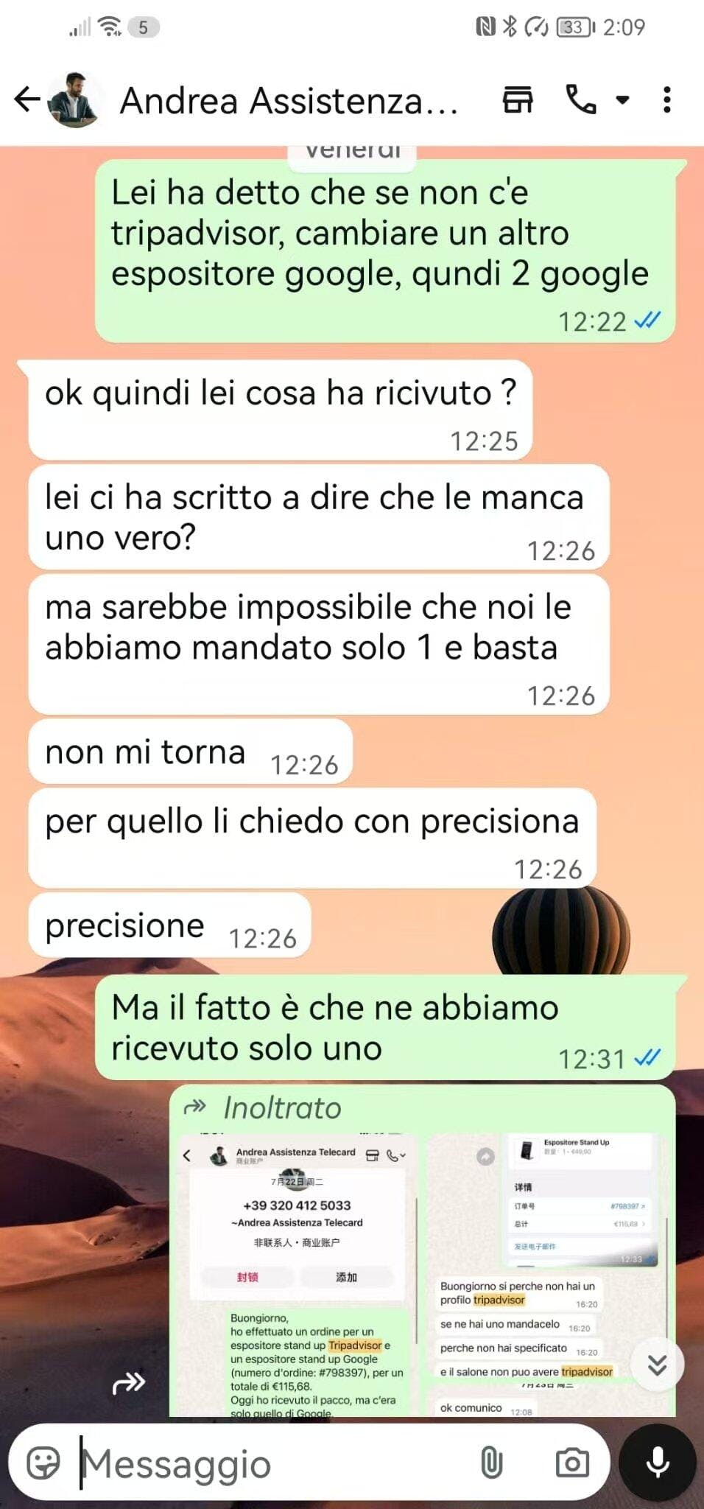Open the business catalog storefront icon

coord(518,99)
